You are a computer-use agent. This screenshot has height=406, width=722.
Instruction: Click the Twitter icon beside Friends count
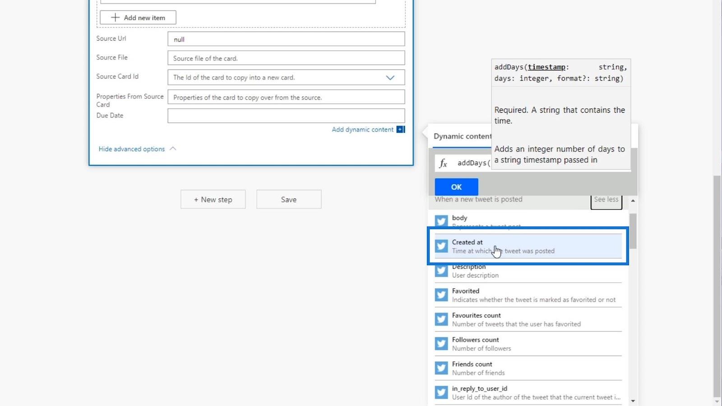click(x=441, y=368)
